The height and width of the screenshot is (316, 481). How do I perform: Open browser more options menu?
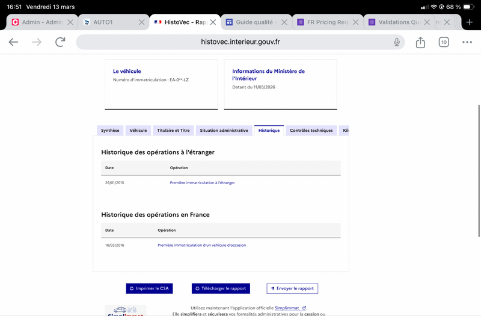(467, 42)
